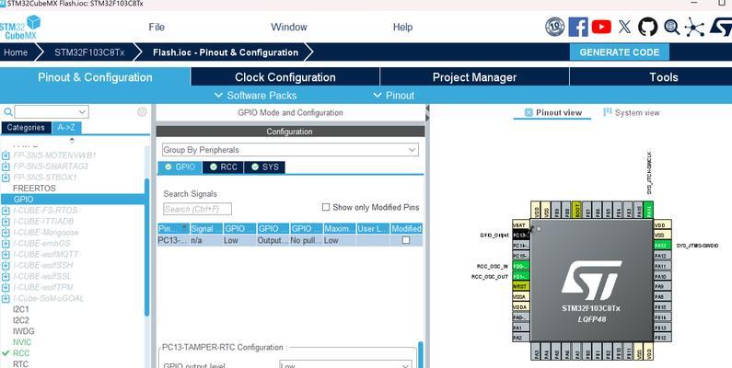This screenshot has width=732, height=368.
Task: Click the peripheral list vertical scrollbar
Action: point(147,247)
